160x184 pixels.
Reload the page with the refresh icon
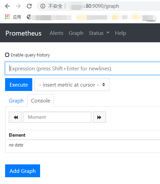[x=29, y=6]
